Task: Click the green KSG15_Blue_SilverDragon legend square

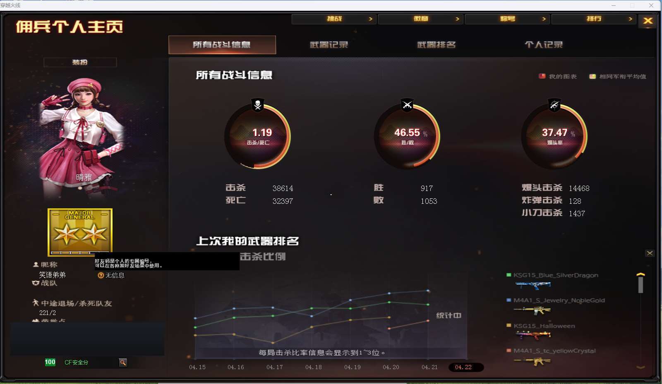Action: coord(508,275)
